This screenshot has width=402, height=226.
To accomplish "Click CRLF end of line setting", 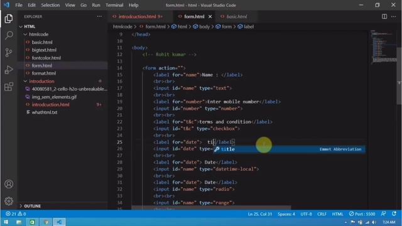I will [x=322, y=213].
